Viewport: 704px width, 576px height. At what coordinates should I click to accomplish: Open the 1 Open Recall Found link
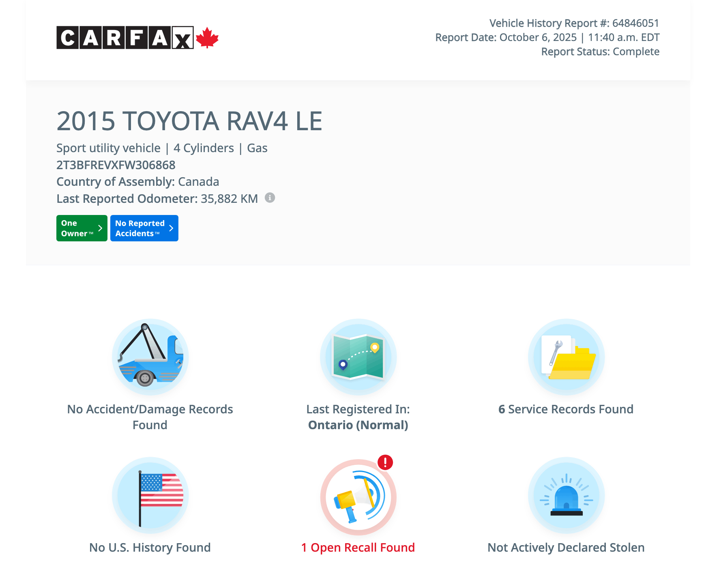click(358, 548)
